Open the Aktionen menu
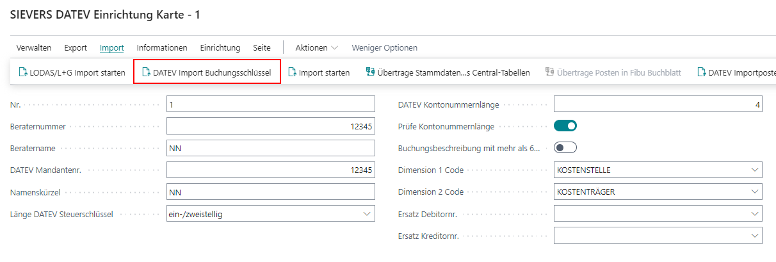Viewport: 776px width, 262px height. coord(316,48)
